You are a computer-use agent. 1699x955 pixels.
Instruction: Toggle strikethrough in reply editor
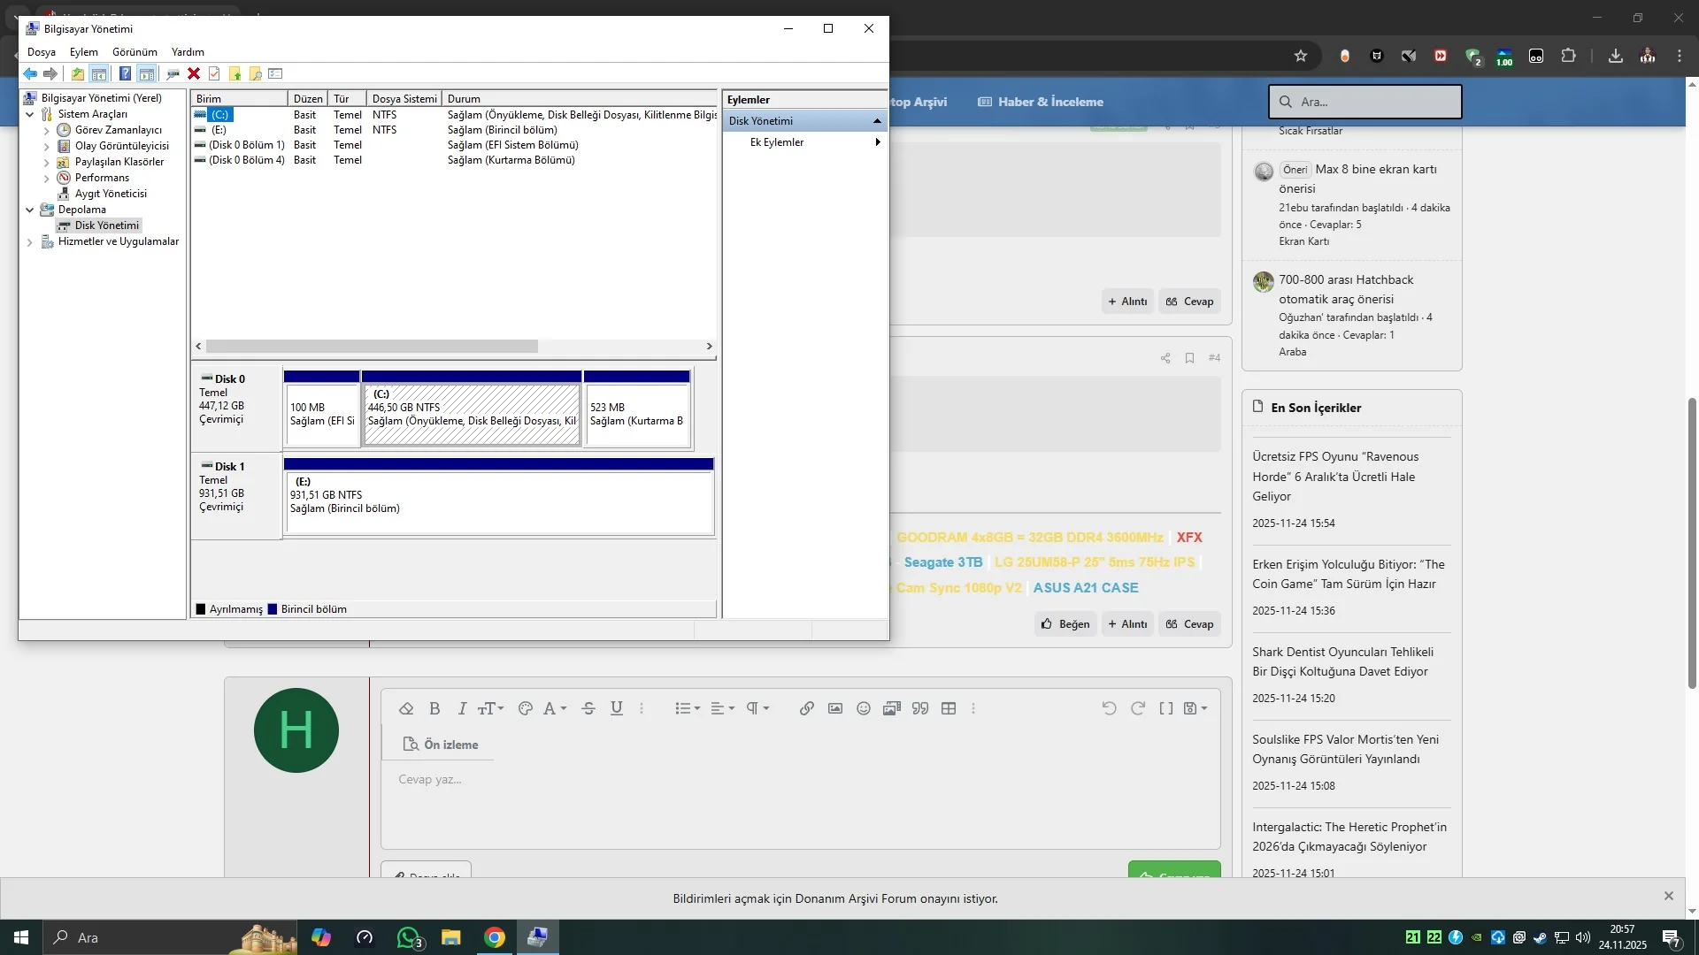pos(588,708)
